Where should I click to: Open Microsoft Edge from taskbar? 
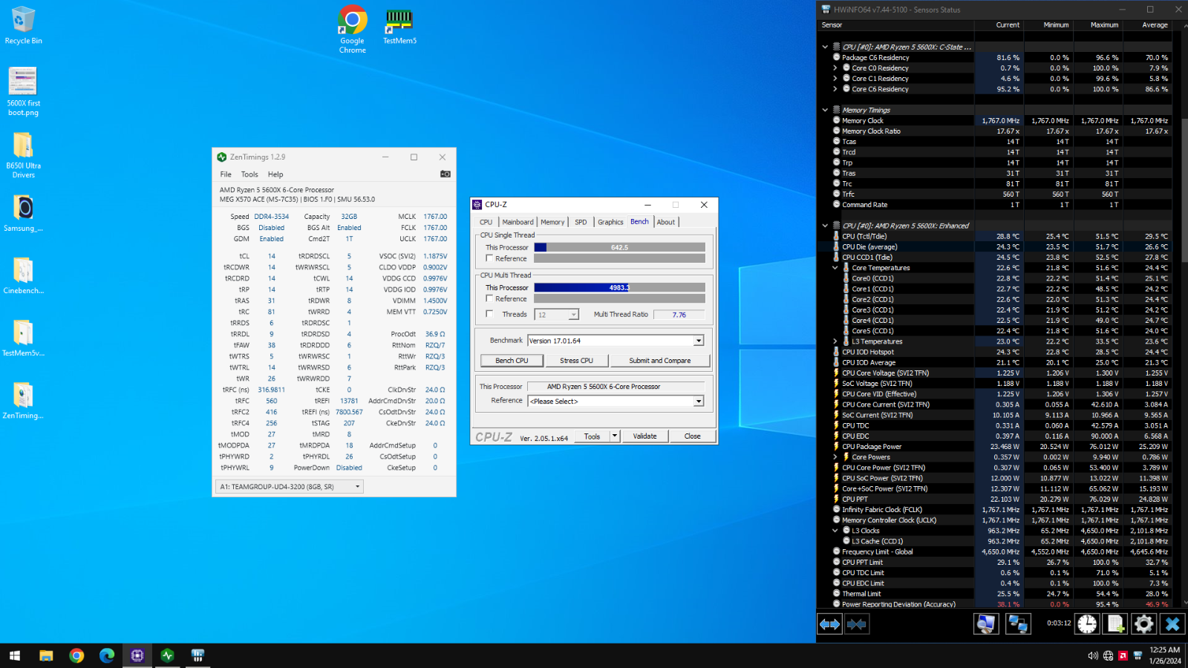pos(107,655)
